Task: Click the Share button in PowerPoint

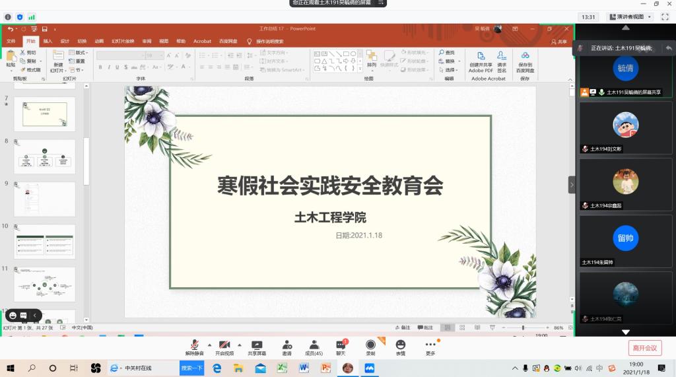Action: coord(558,41)
